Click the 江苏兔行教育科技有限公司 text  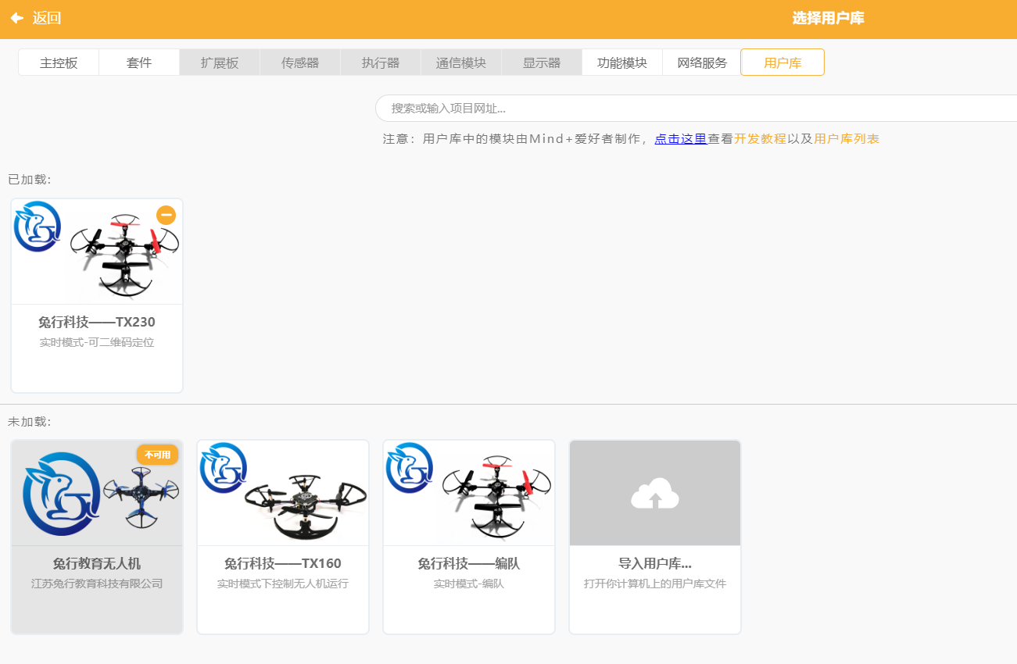[x=97, y=584]
